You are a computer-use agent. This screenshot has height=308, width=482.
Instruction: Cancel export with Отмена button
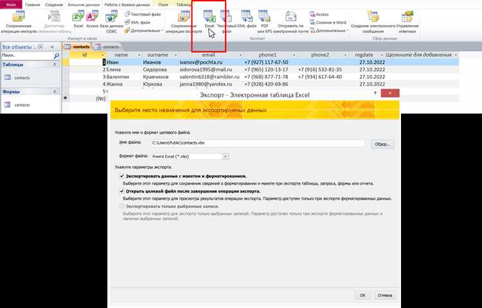pos(385,295)
